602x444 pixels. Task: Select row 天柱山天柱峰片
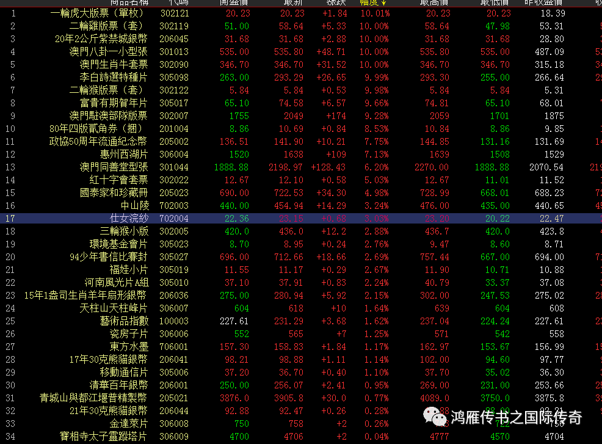pos(301,308)
